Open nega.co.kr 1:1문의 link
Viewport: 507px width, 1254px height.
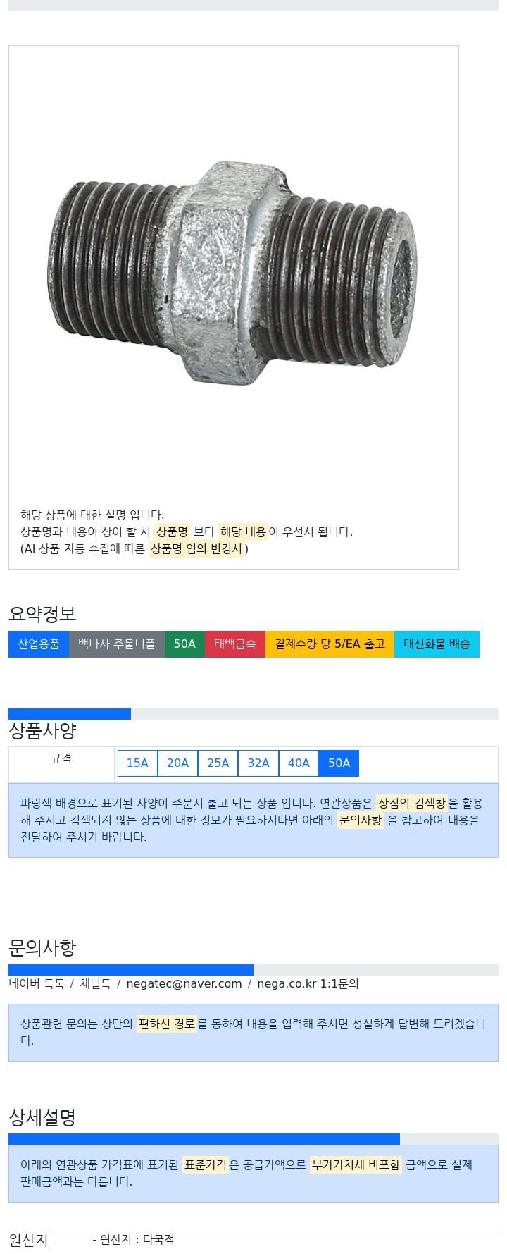click(x=308, y=983)
